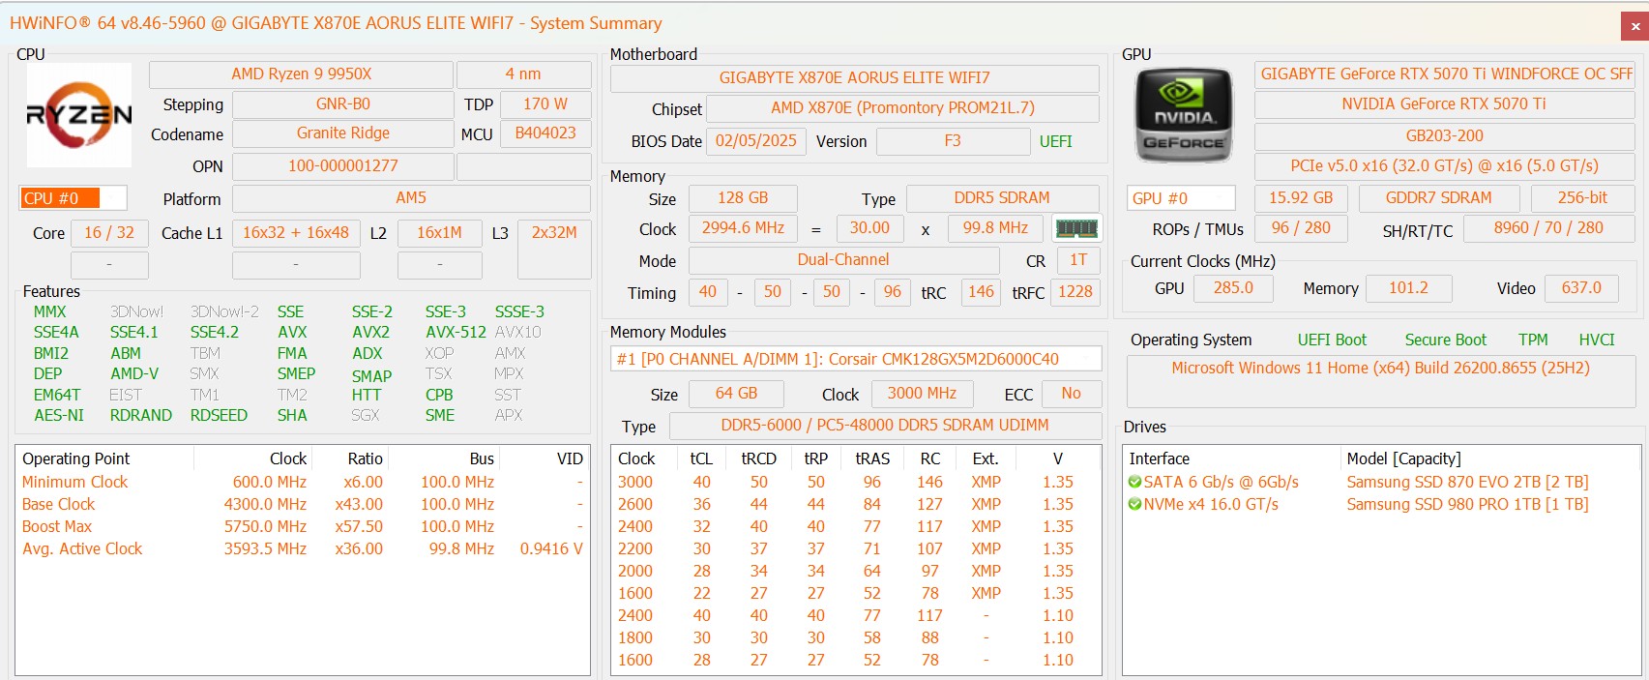1649x680 pixels.
Task: Click the 15.92 GB video memory field
Action: point(1301,198)
